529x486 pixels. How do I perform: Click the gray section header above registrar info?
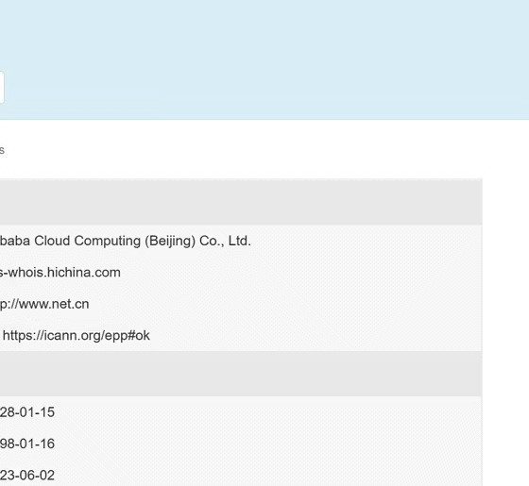[x=241, y=202]
